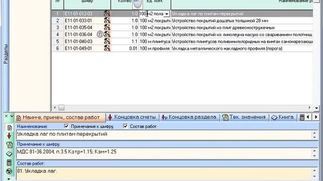This screenshot has width=323, height=181.
Task: Open the vertical Разделы side tab
Action: (6, 54)
